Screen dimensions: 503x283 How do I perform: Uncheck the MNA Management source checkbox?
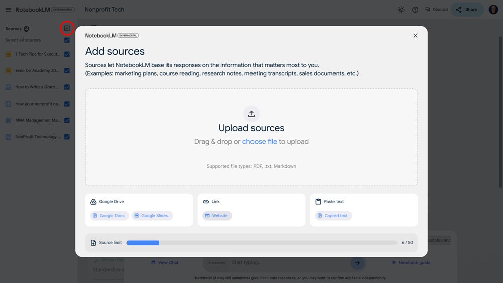pos(67,120)
